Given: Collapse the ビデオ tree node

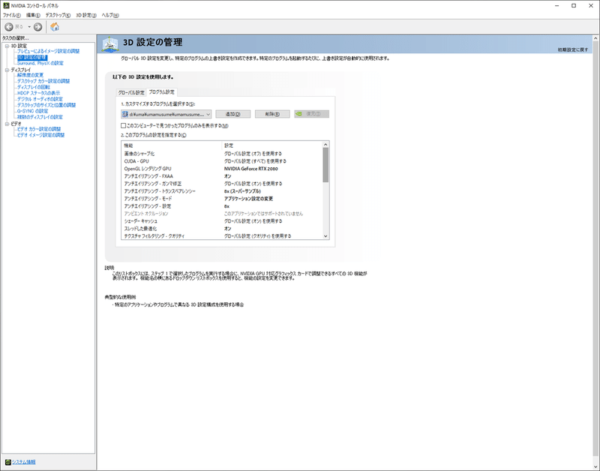Looking at the screenshot, I should [x=7, y=124].
